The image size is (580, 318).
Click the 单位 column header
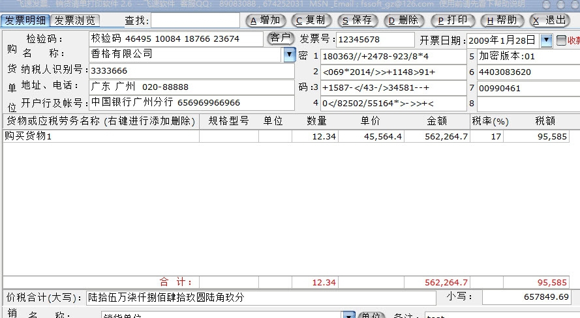point(273,121)
